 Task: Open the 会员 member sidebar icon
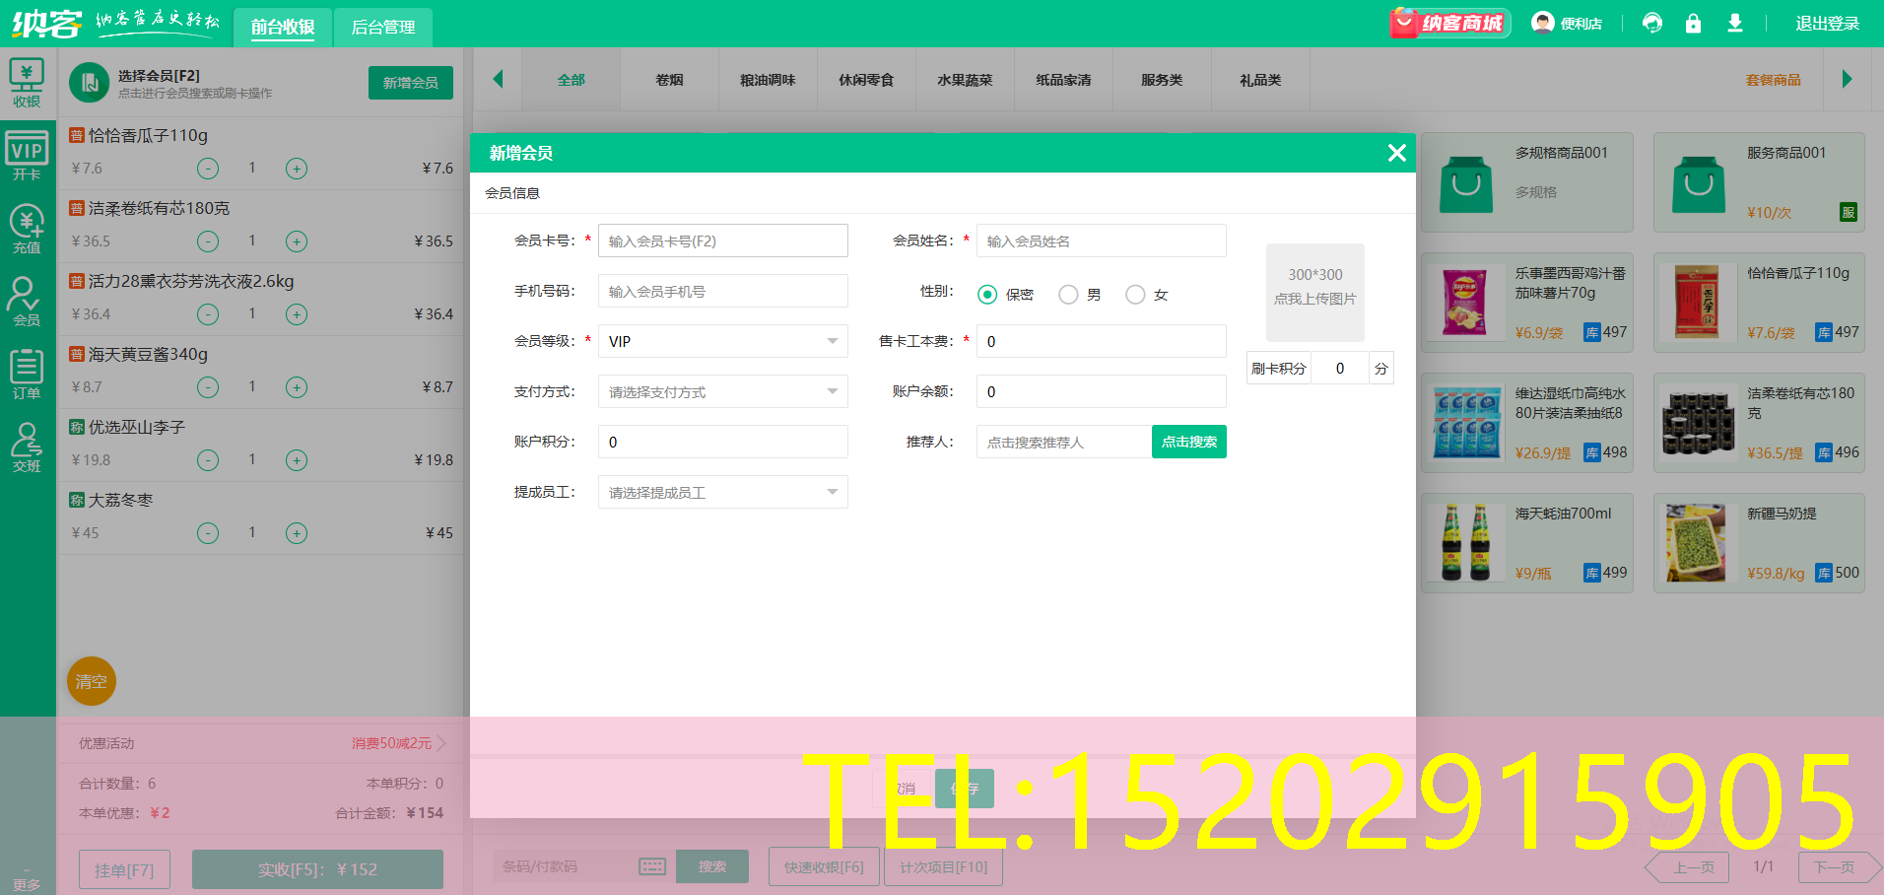coord(27,303)
